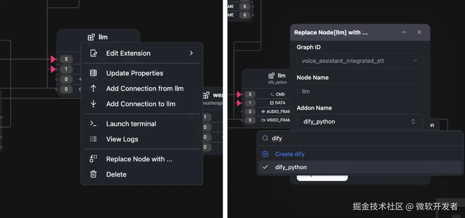The image size is (465, 218).
Task: Open the Graph ID dropdown
Action: coord(360,61)
